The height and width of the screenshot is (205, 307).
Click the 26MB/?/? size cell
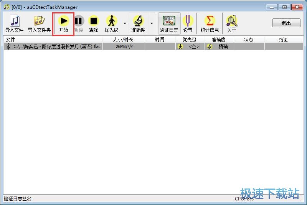click(124, 46)
